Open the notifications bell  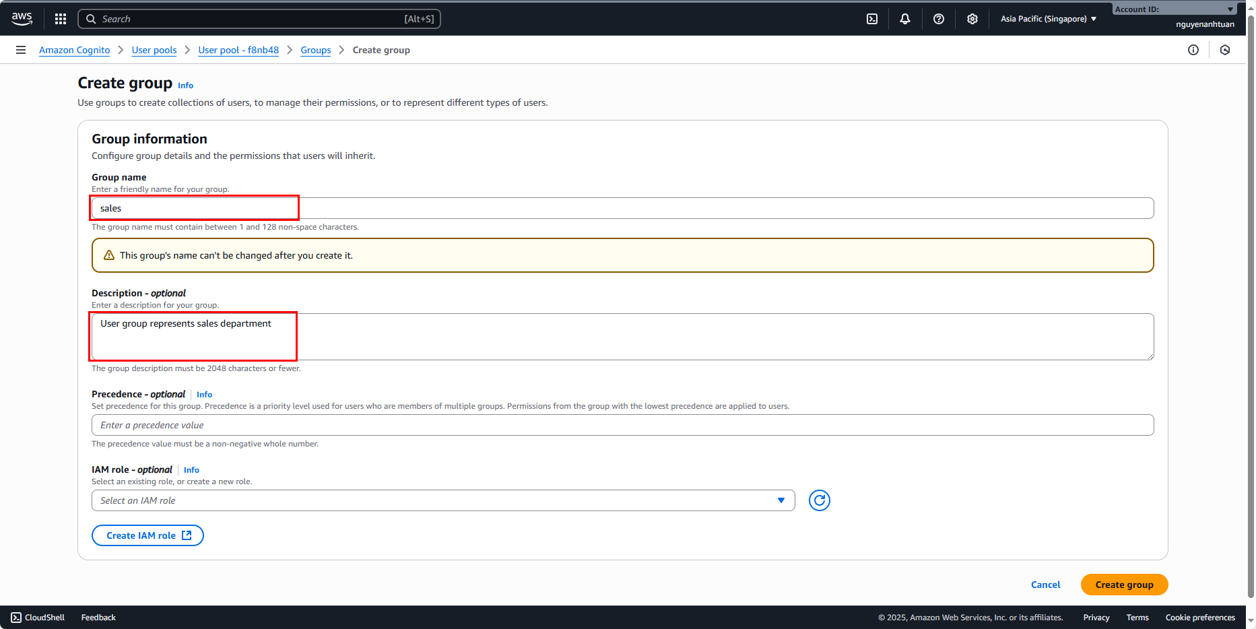click(x=905, y=19)
